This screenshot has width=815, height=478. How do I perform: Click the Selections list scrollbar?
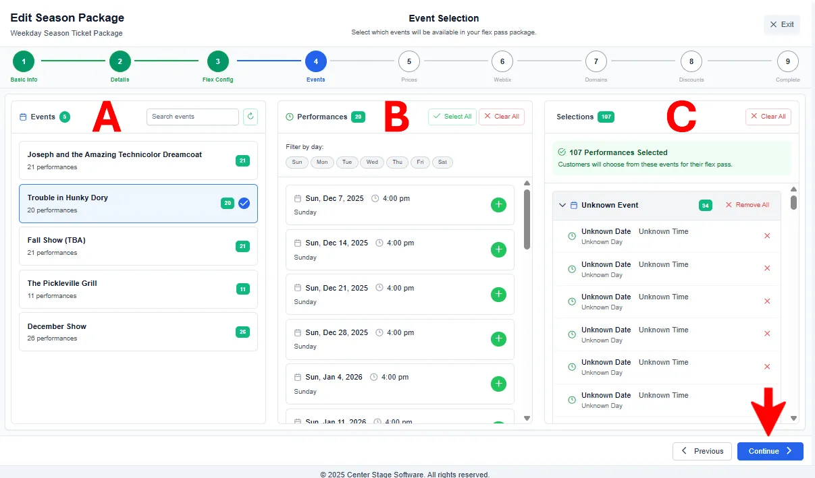(x=793, y=202)
